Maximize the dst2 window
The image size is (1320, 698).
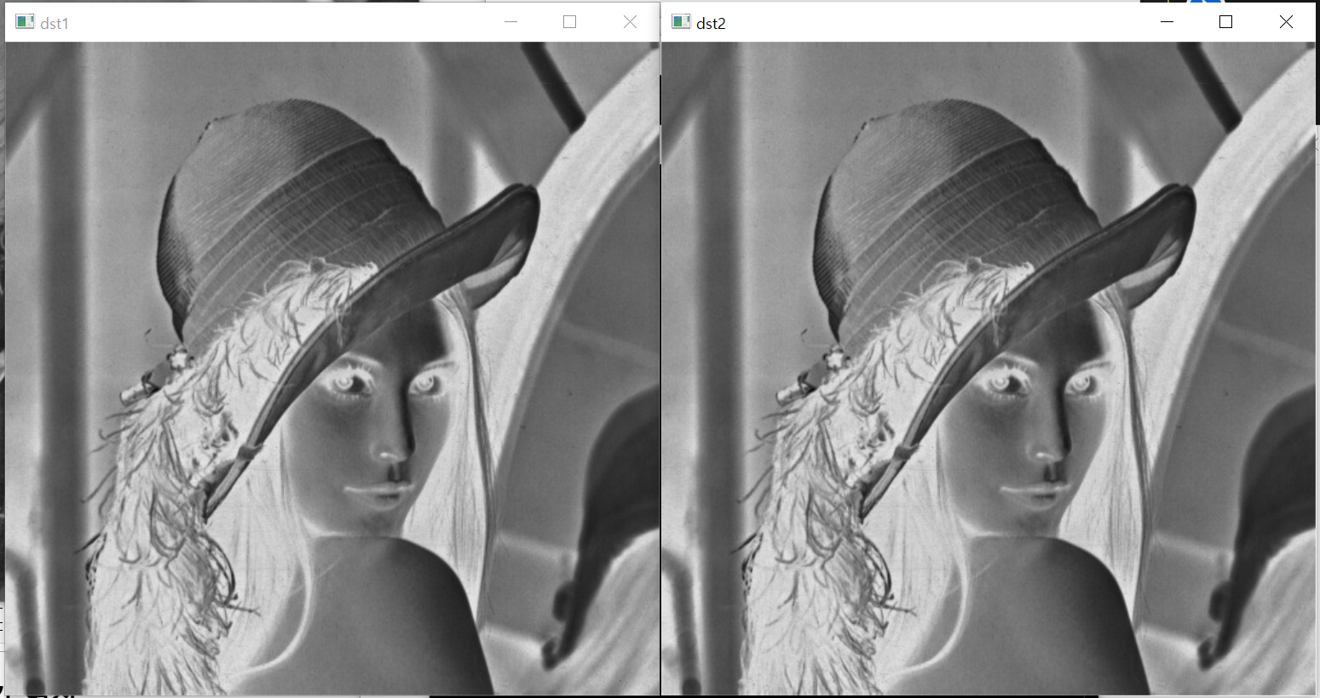click(x=1226, y=22)
